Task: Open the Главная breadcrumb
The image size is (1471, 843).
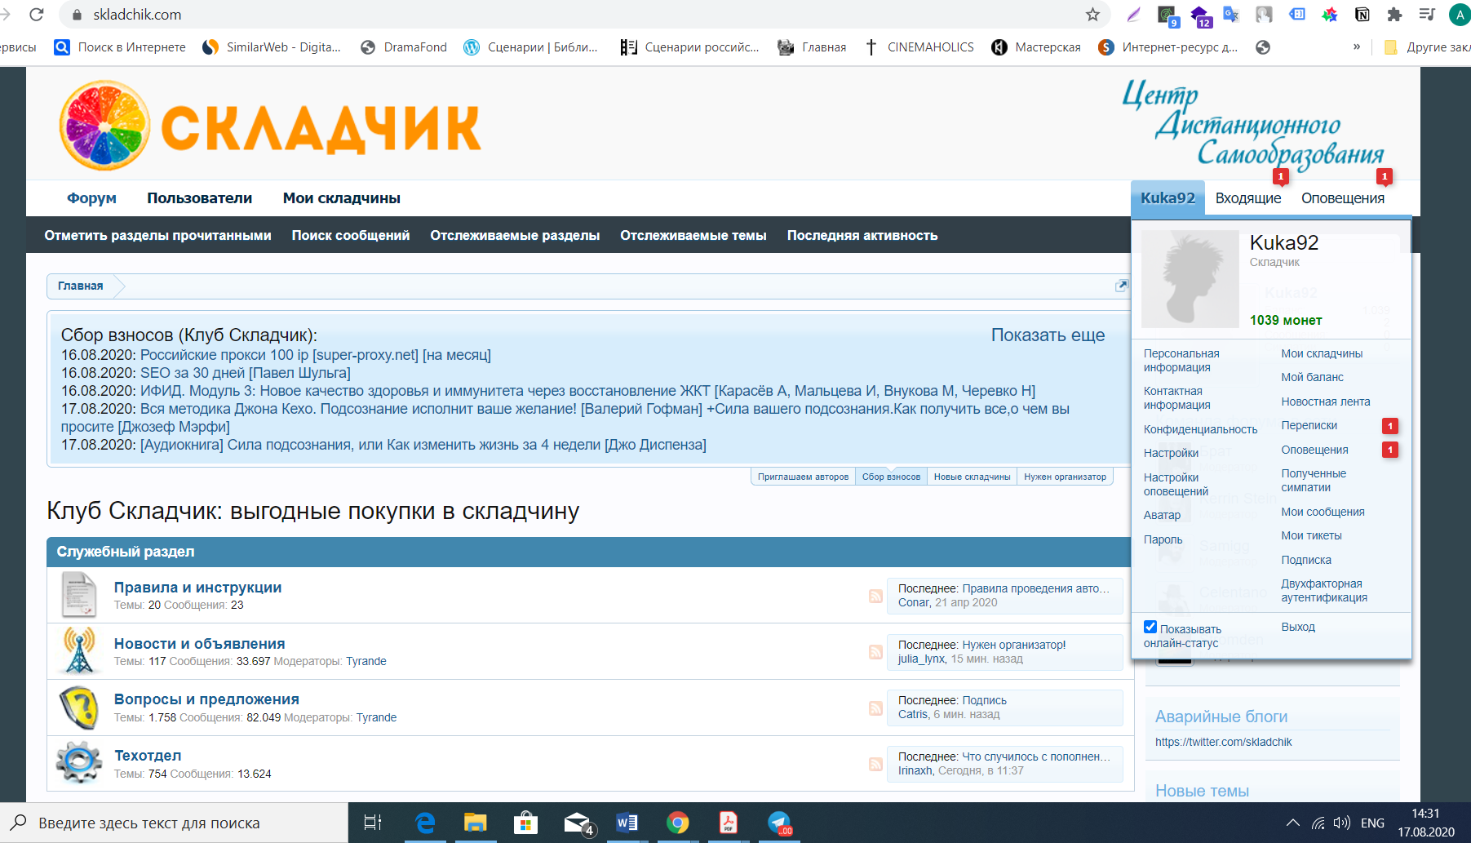Action: tap(80, 286)
